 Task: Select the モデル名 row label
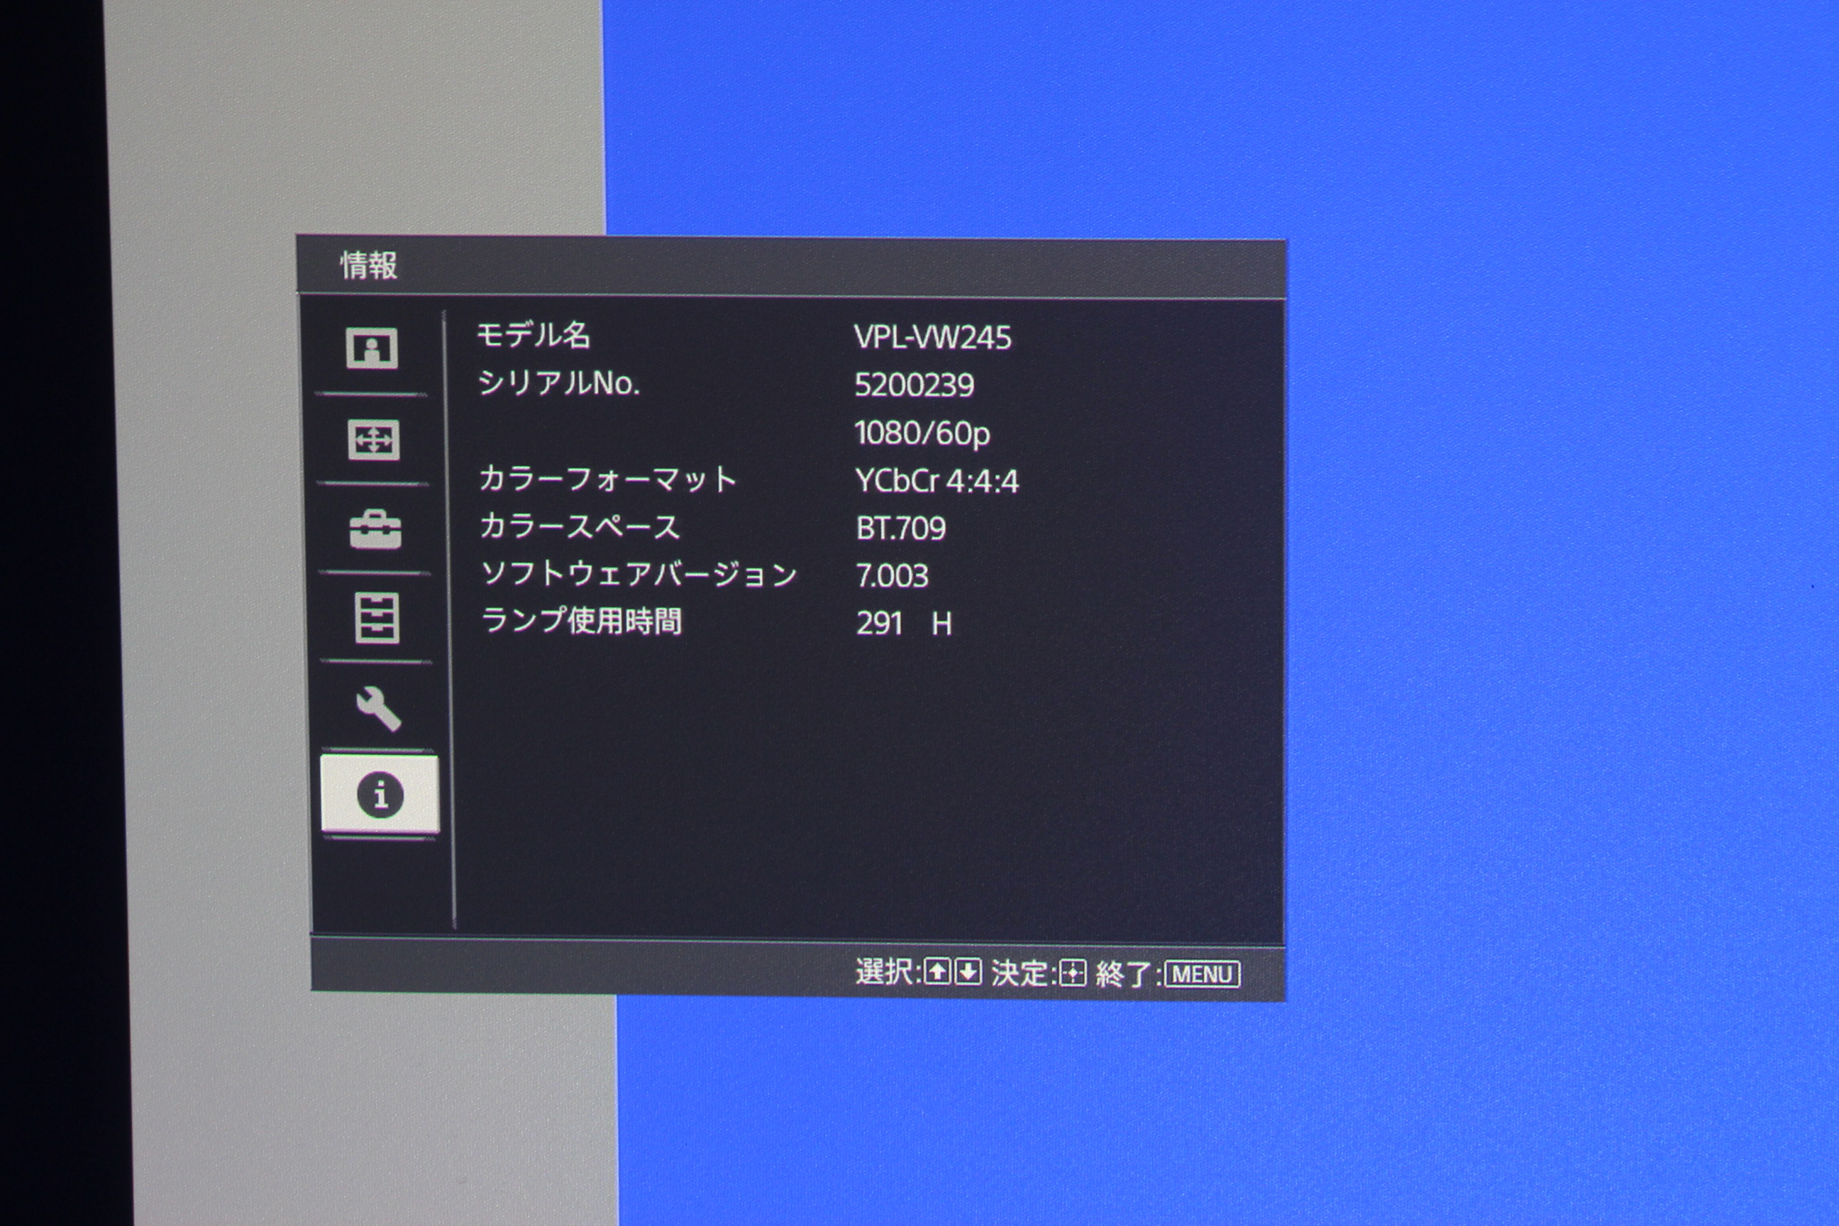coord(534,336)
